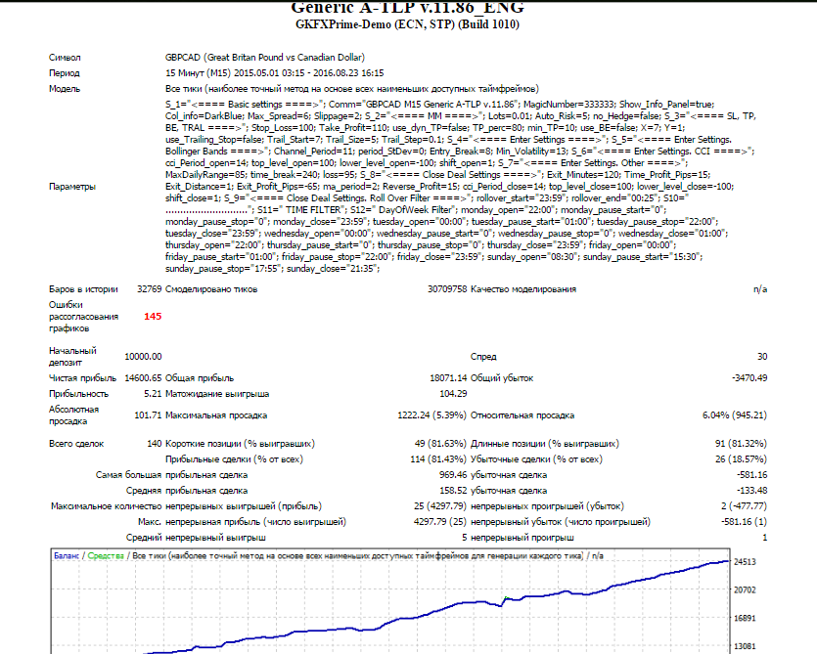The height and width of the screenshot is (654, 817).
Task: Click the Смоделировано тиков label
Action: [x=211, y=289]
